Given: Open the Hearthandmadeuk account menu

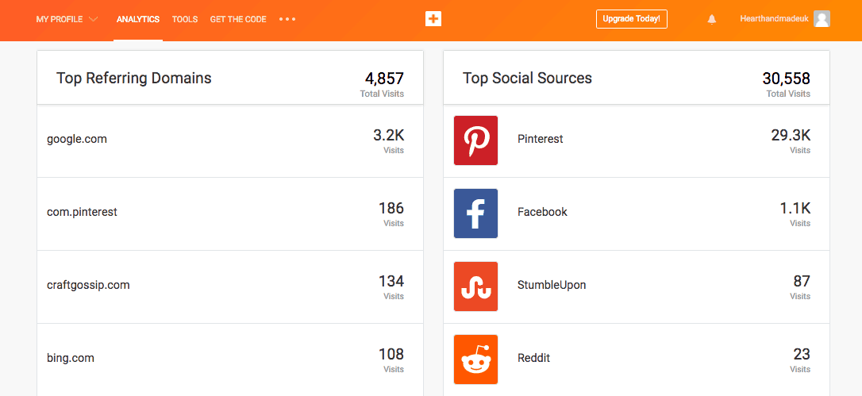Looking at the screenshot, I should [x=774, y=19].
